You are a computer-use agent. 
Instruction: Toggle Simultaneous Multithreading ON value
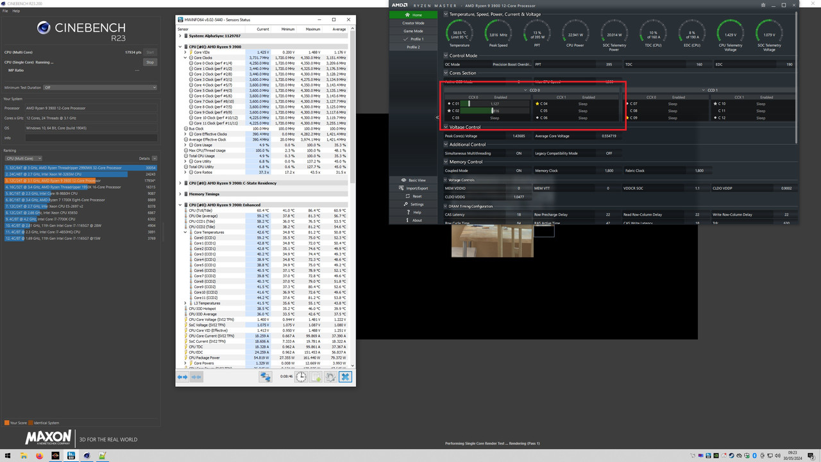click(x=519, y=153)
